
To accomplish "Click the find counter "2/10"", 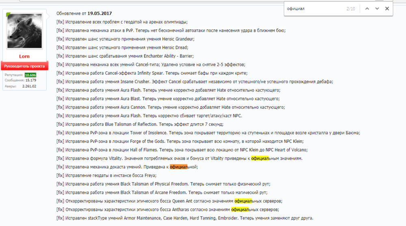I will pos(351,9).
